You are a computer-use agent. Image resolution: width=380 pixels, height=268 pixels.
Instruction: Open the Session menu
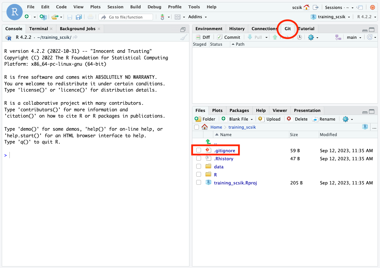tap(115, 7)
